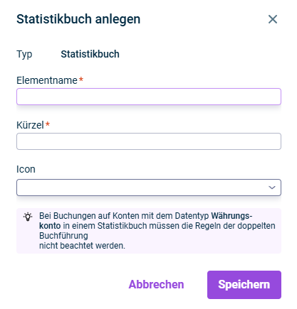Click the hint line 'nicht beachtet werden.'
297x309 pixels.
82,246
